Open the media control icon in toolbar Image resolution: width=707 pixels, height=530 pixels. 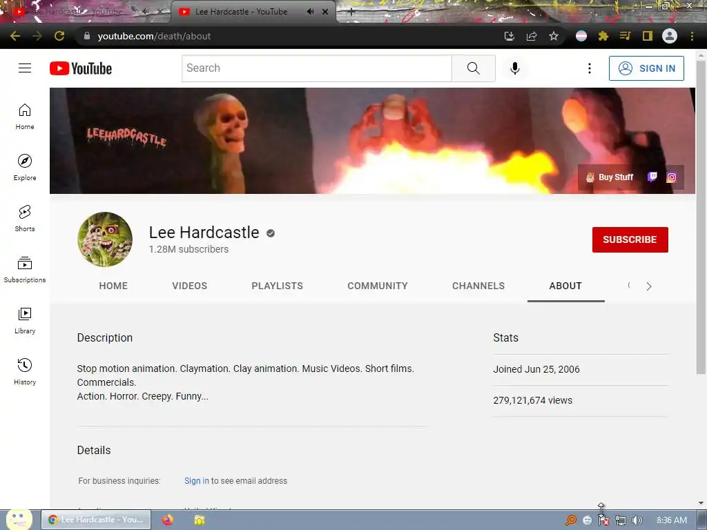coord(625,36)
